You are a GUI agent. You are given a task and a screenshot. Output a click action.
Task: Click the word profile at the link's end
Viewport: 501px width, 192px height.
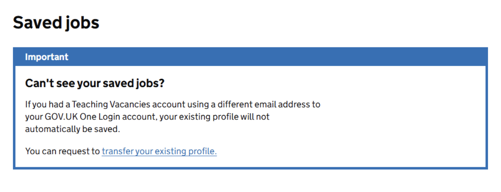point(203,151)
